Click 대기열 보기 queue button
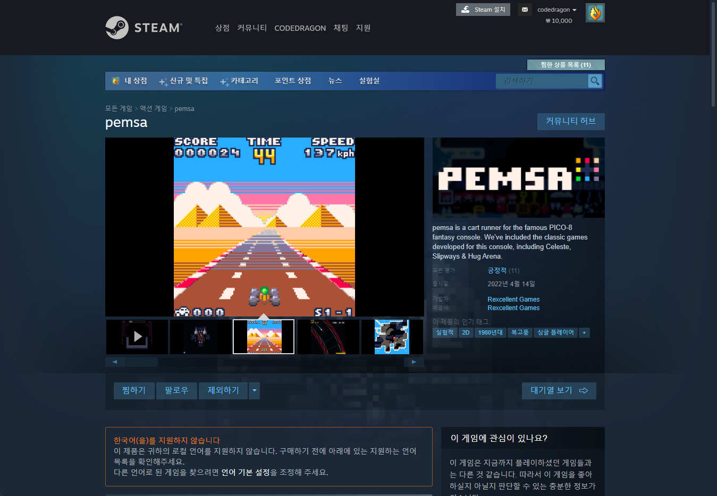Image resolution: width=717 pixels, height=496 pixels. (559, 390)
